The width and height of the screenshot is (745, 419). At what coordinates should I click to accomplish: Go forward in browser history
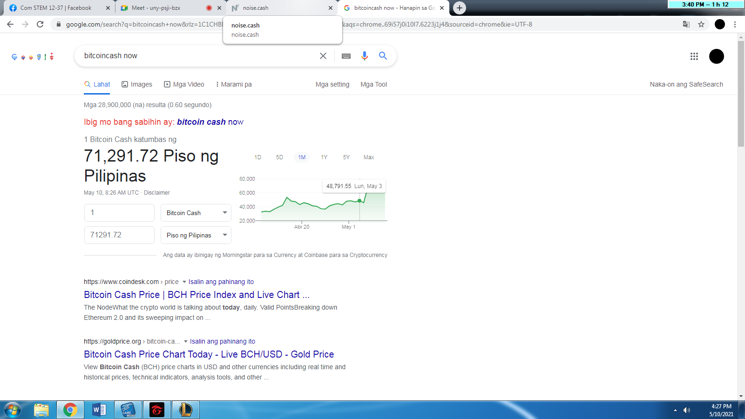pos(25,24)
